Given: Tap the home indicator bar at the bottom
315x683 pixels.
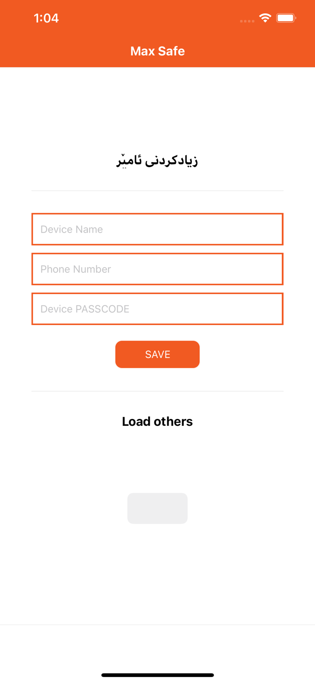Looking at the screenshot, I should click(157, 675).
